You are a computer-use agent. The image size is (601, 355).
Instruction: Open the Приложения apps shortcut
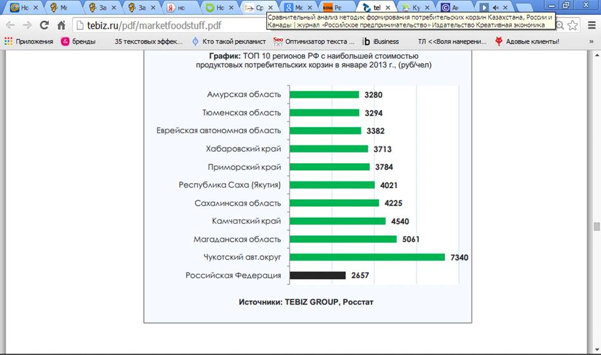pyautogui.click(x=29, y=41)
